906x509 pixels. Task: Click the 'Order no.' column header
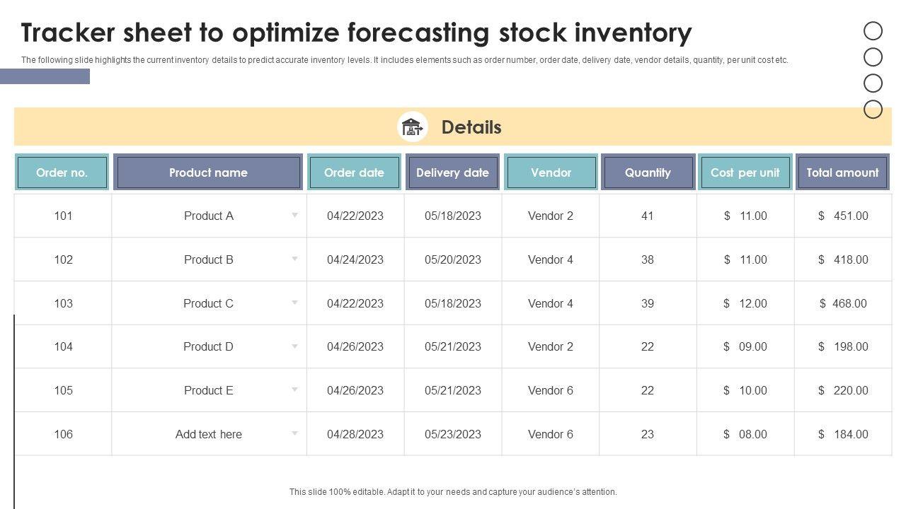62,172
